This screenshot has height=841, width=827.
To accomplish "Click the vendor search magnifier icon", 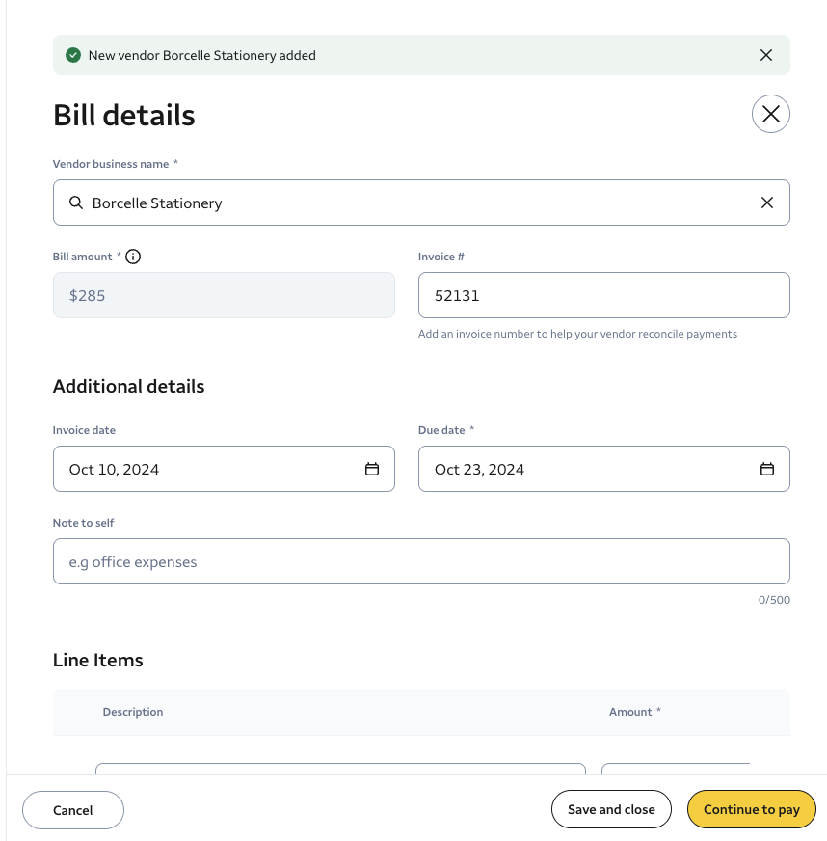I will [76, 203].
